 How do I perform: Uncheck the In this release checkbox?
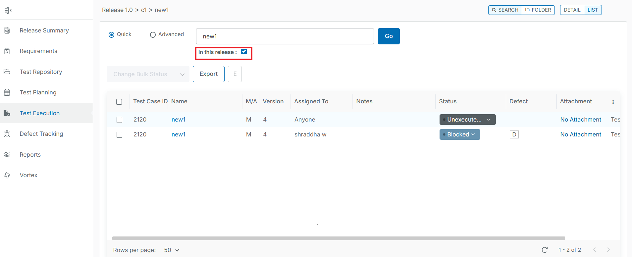[244, 52]
